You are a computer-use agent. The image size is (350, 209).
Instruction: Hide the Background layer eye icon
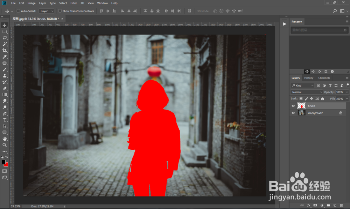[x=293, y=113]
